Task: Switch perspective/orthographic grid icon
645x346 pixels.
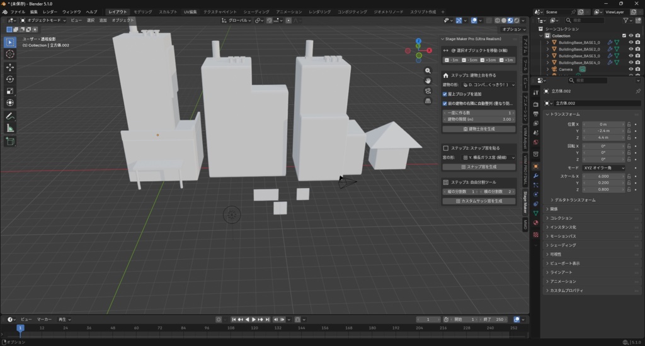Action: (x=428, y=101)
